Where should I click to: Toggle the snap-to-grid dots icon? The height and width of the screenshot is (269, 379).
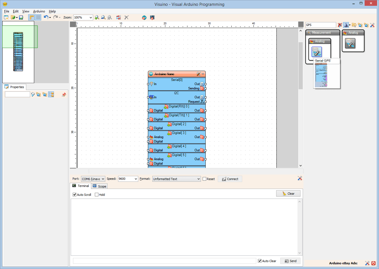click(x=38, y=17)
